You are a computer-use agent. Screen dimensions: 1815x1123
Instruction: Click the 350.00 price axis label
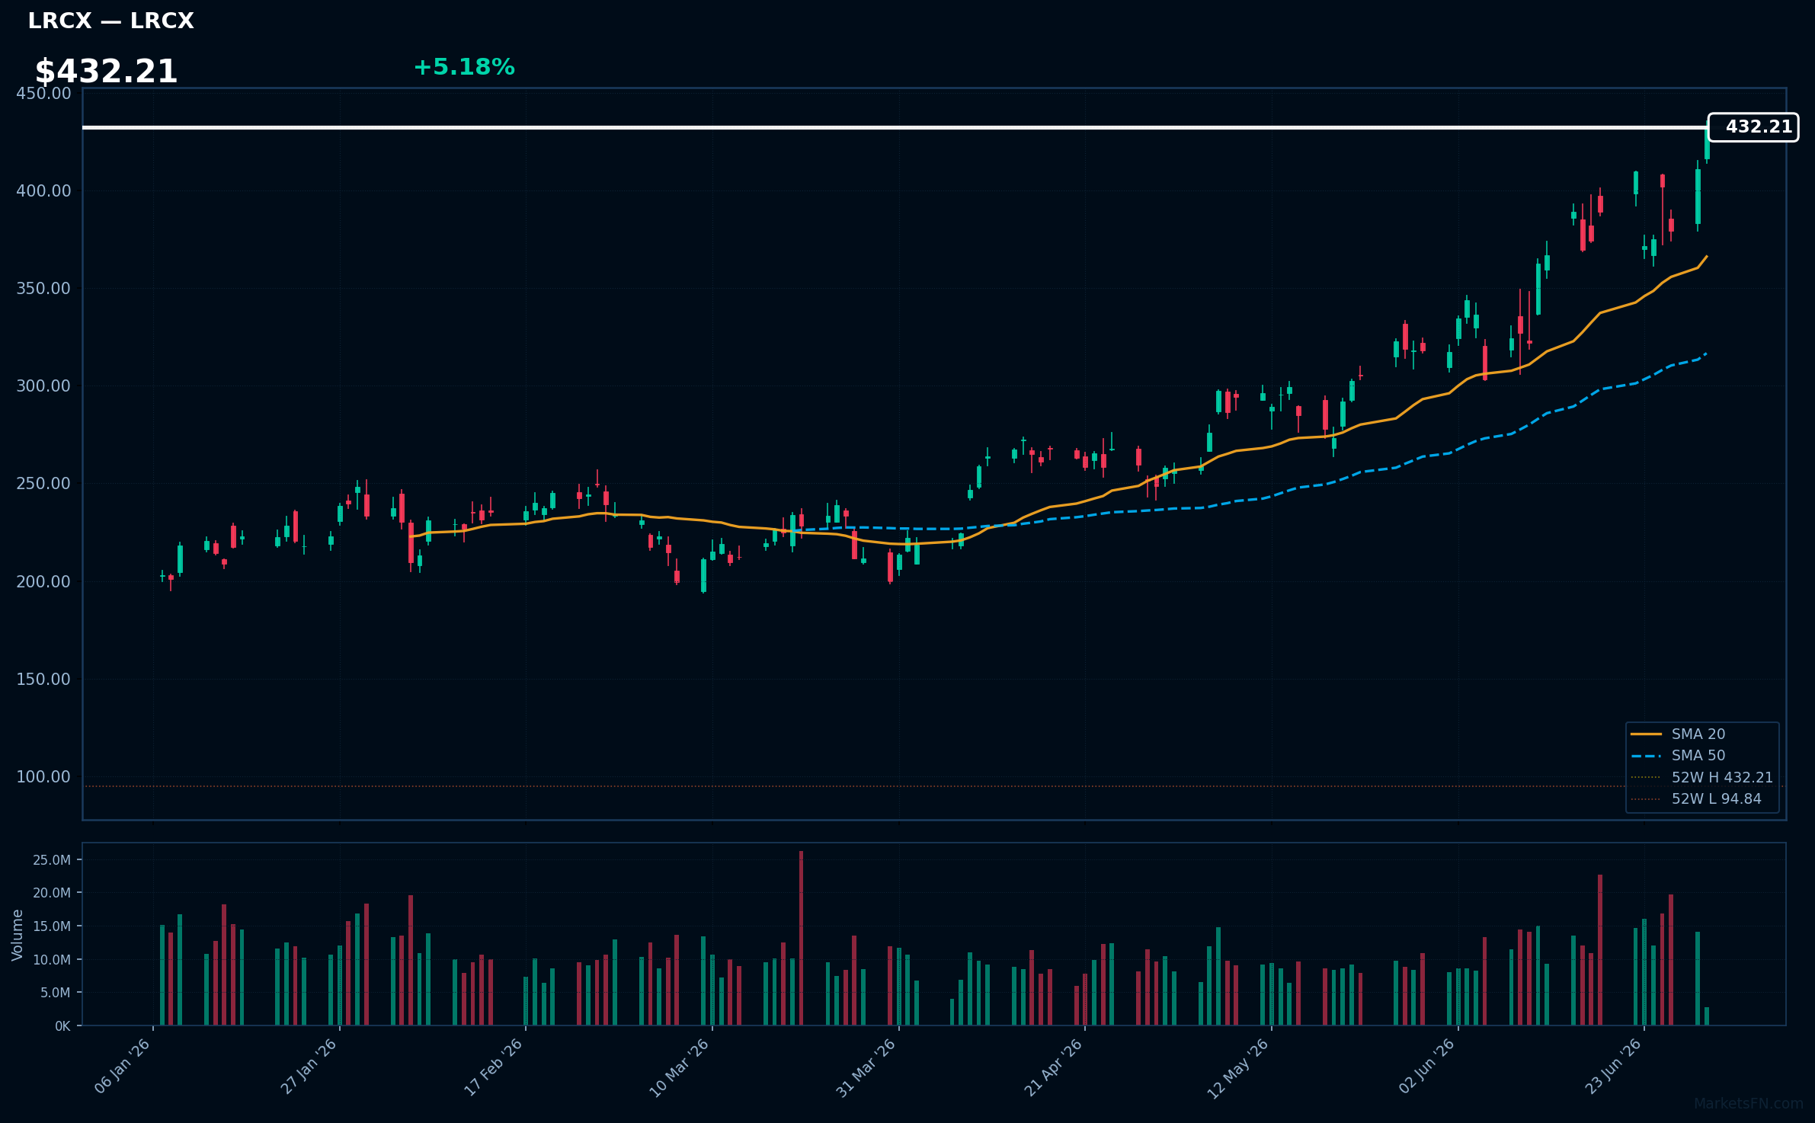click(x=43, y=288)
